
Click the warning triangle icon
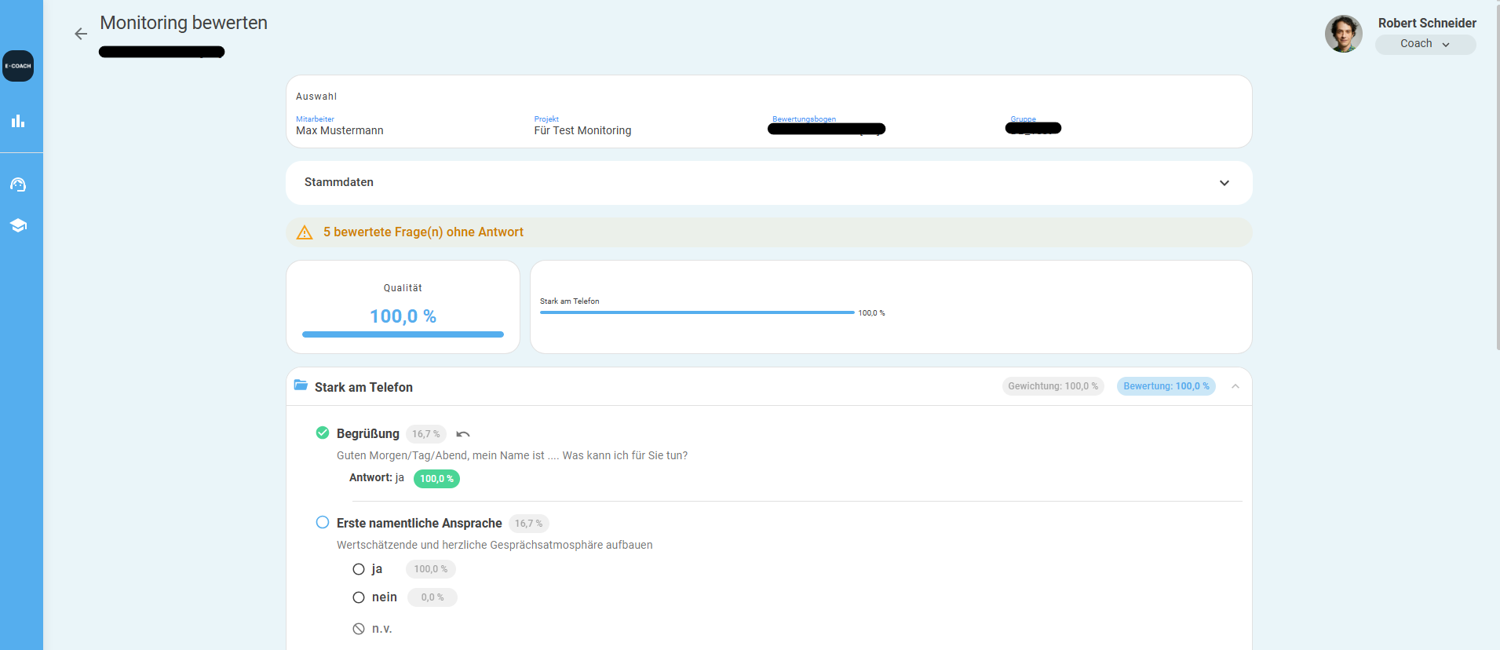[305, 232]
